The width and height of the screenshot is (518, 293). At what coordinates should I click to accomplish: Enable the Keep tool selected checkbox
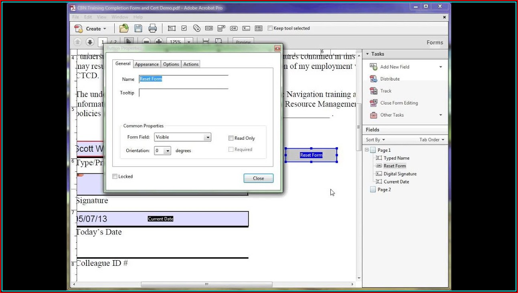coord(270,28)
